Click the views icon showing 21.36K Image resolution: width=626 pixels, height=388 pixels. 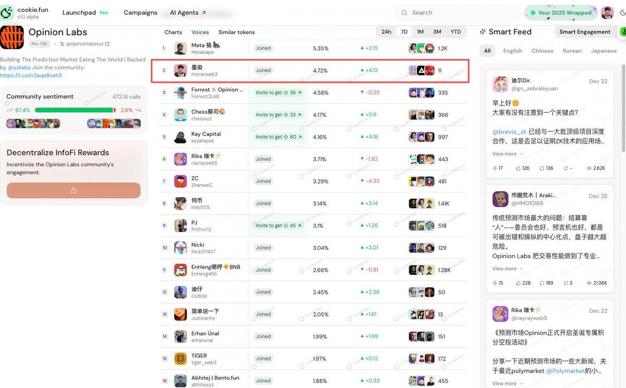point(589,283)
